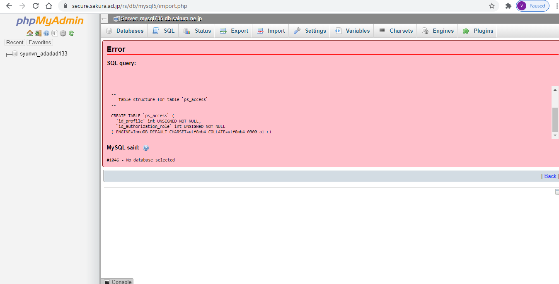559x284 pixels.
Task: Open the Variables tab
Action: click(x=352, y=31)
